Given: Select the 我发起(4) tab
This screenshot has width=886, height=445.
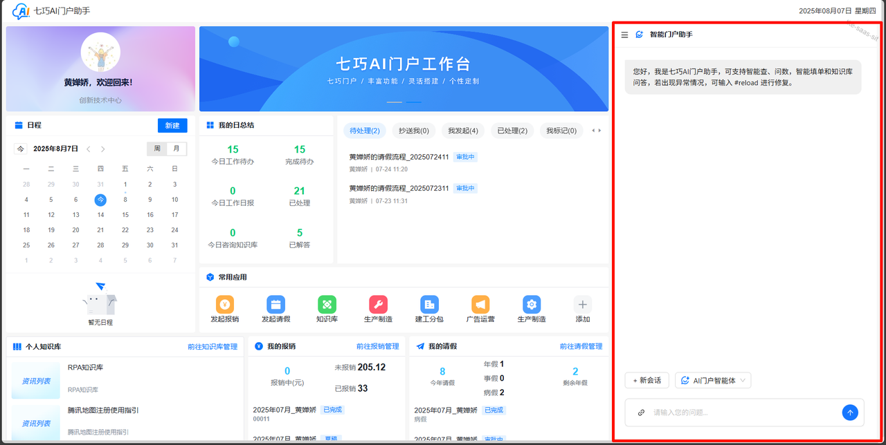Looking at the screenshot, I should tap(463, 131).
